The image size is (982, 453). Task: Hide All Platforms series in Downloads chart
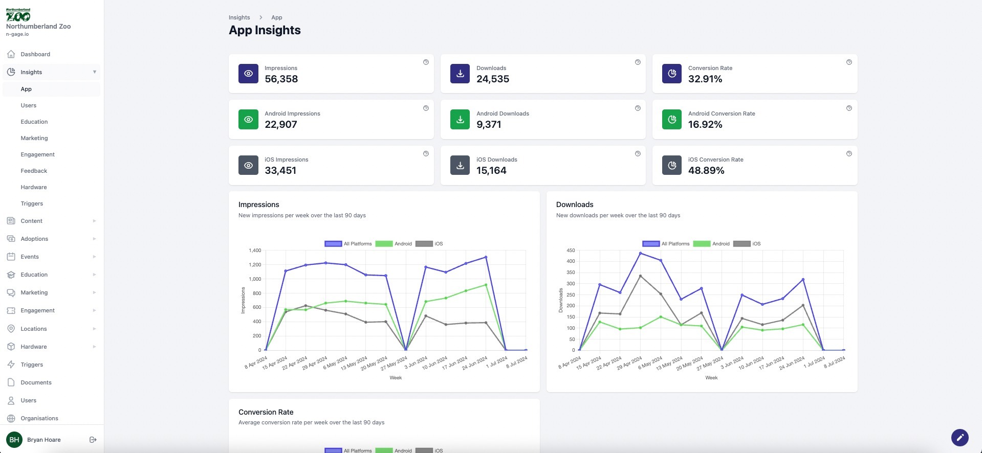point(666,244)
